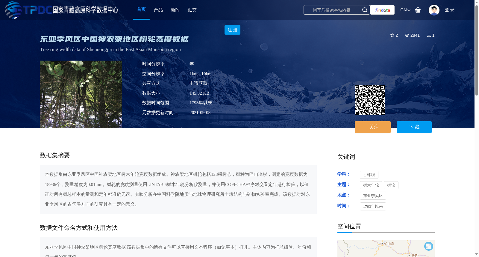Click the 数据文件命名方式和使用方法 heading
Screen dimensions: 479x257
[x=79, y=228]
